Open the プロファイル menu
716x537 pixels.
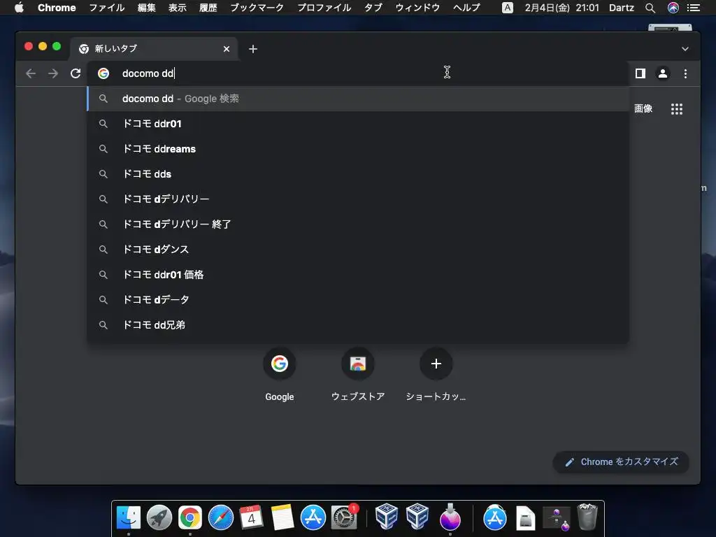click(324, 8)
